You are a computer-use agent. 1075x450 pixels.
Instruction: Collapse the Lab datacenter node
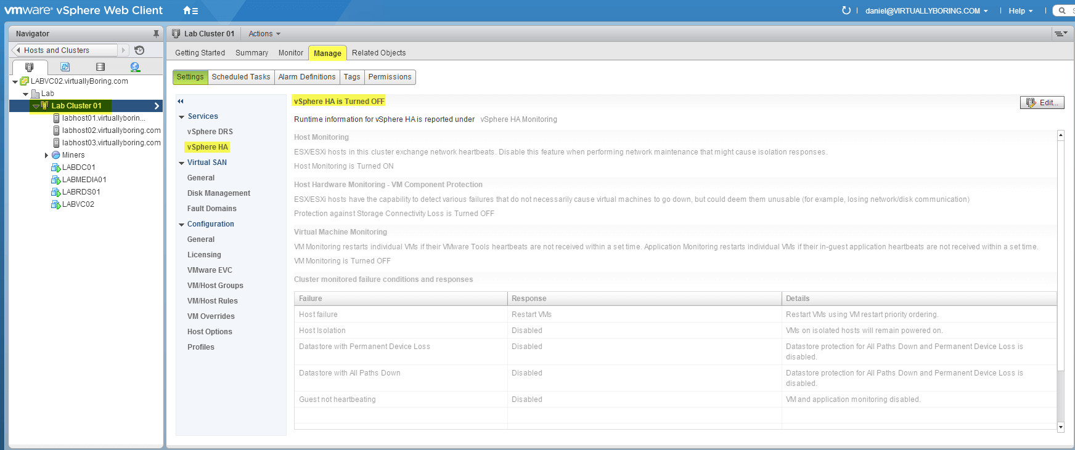pos(25,94)
